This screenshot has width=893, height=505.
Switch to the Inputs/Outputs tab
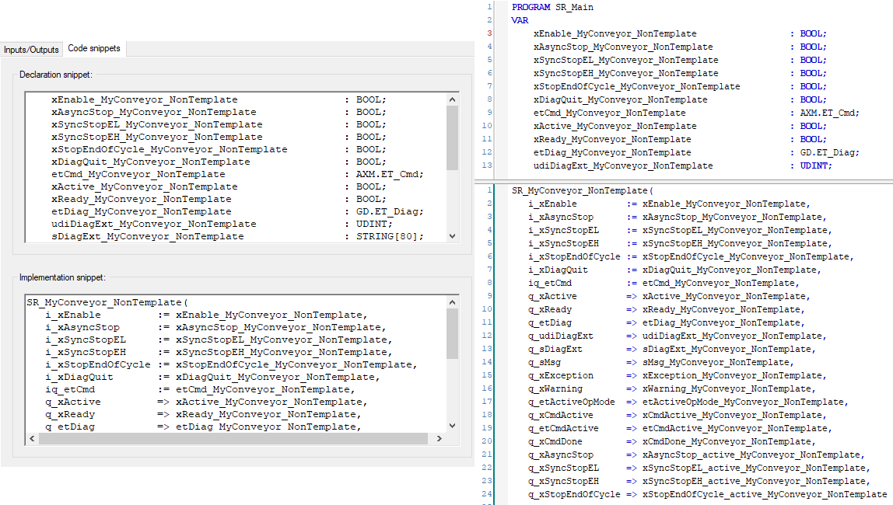click(31, 49)
